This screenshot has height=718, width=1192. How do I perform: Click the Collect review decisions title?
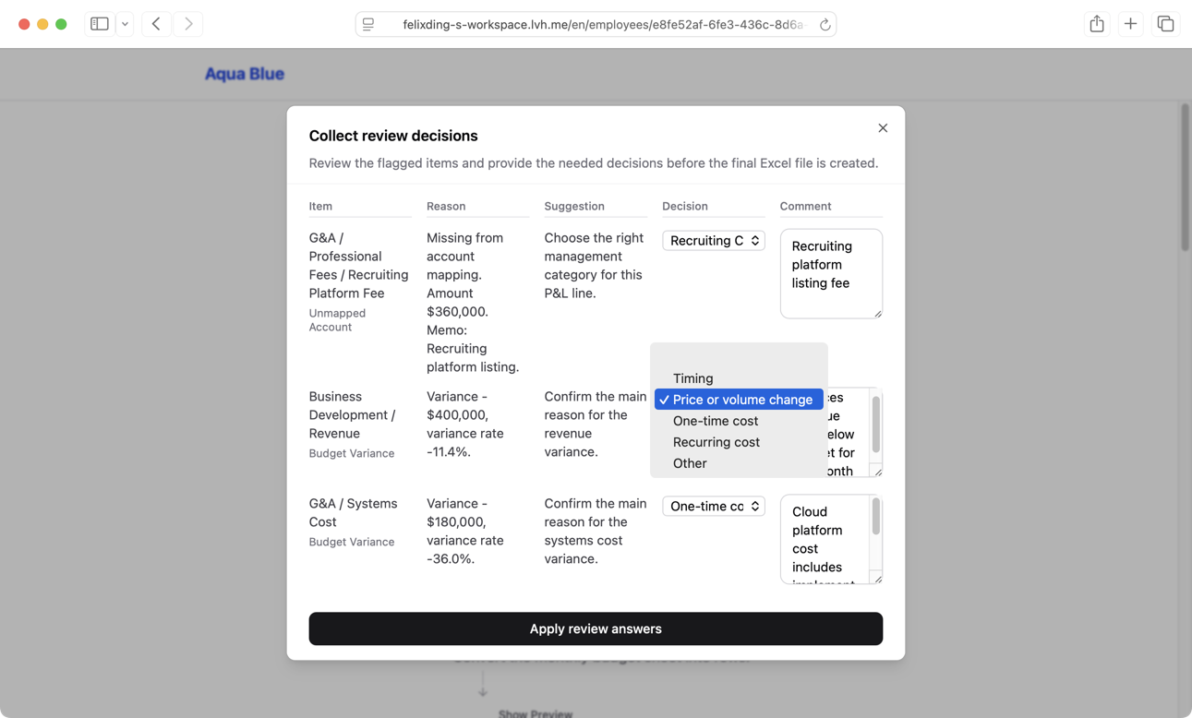[x=393, y=136]
